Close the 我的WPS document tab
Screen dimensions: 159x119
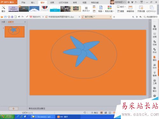[x=43, y=17]
